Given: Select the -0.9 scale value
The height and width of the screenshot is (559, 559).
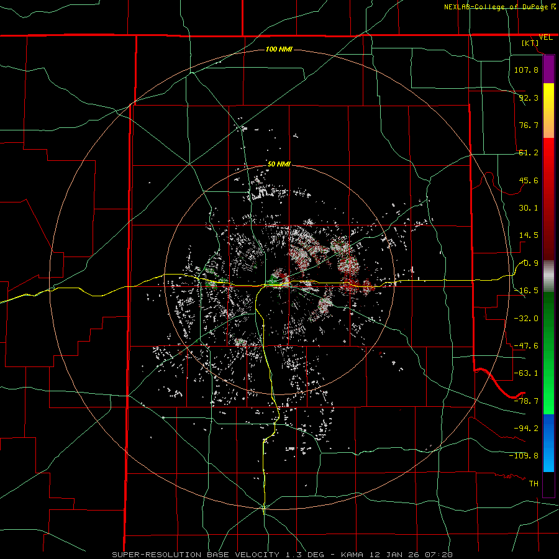Looking at the screenshot, I should 529,263.
